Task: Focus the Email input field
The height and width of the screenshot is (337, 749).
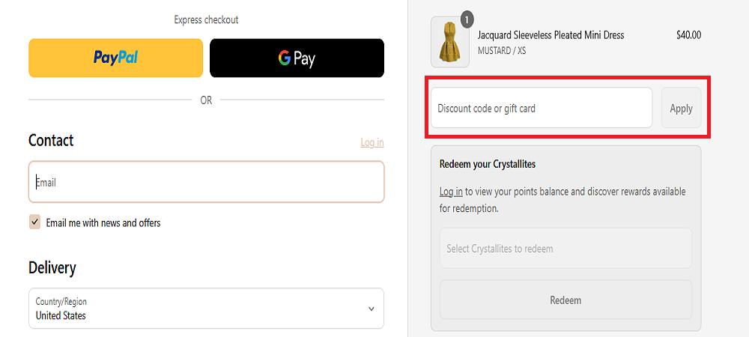Action: [x=206, y=182]
